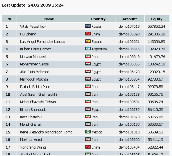This screenshot has width=172, height=156.
Task: Click the Name column header
Action: [49, 19]
